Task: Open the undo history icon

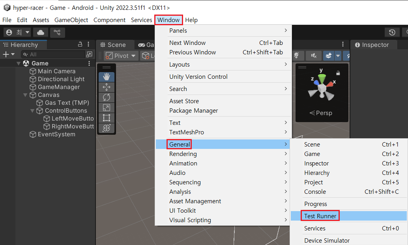Action: point(392,32)
